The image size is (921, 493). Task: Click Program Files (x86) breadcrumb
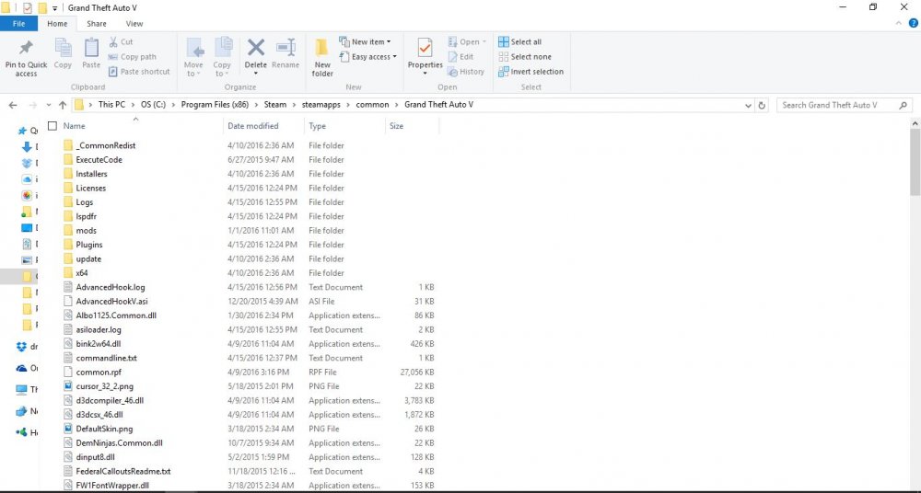point(216,105)
